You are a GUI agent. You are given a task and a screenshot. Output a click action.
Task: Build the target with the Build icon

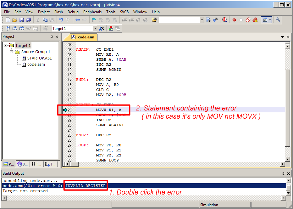coord(14,28)
